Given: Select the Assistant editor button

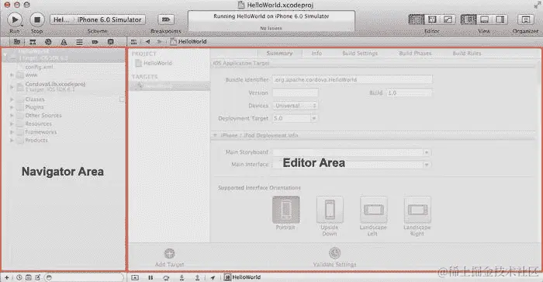Looking at the screenshot, I should pyautogui.click(x=432, y=19).
